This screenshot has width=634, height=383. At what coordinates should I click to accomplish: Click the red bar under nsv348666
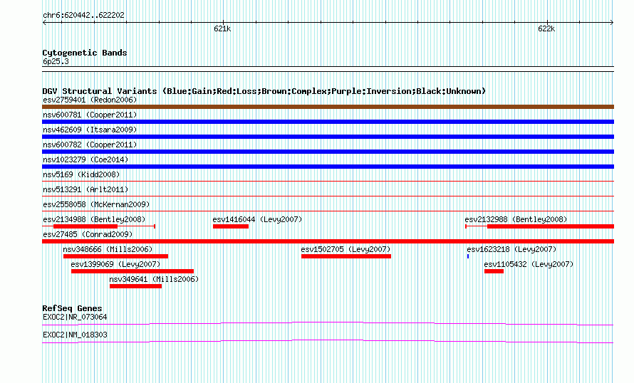[115, 256]
